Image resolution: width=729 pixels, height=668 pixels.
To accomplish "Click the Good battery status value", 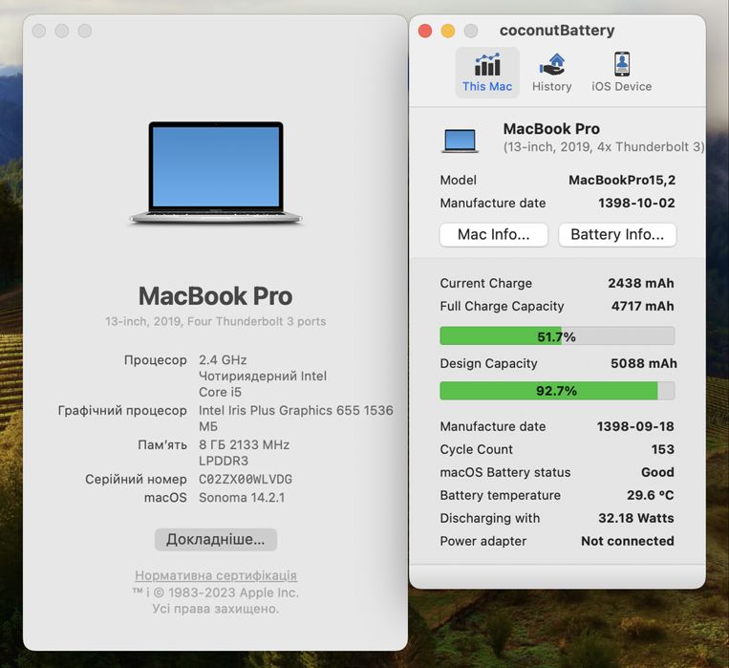I will tap(657, 472).
